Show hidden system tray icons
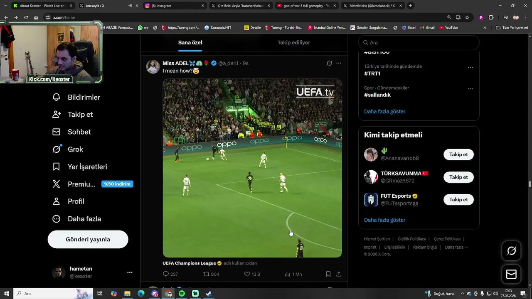The width and height of the screenshot is (532, 299). (462, 294)
